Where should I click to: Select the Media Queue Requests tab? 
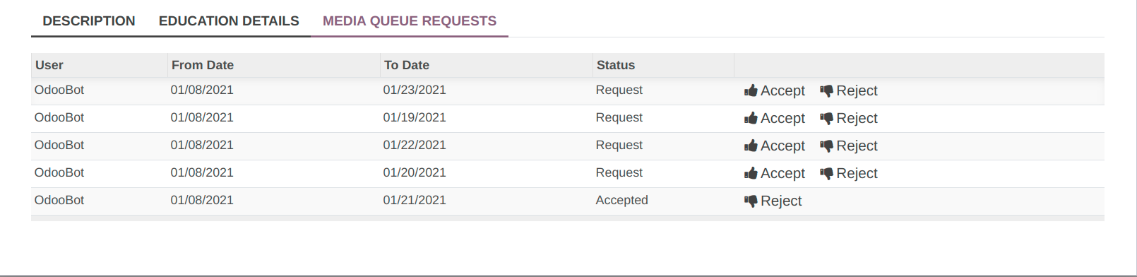pos(410,21)
